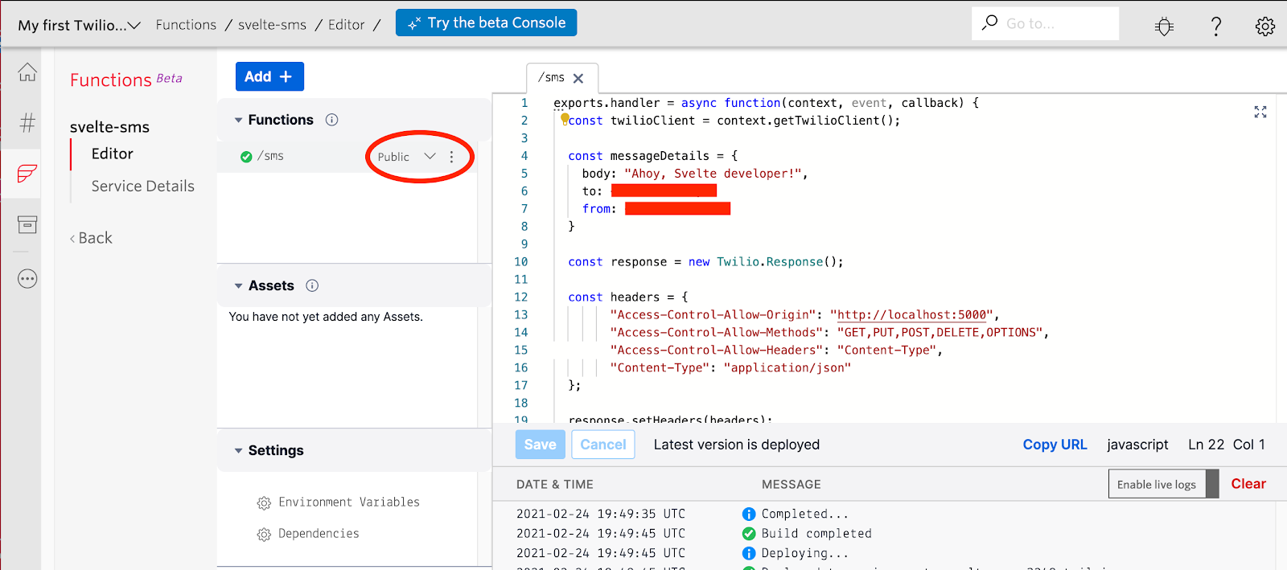1287x570 pixels.
Task: Open the /sms function kebab menu
Action: [451, 157]
